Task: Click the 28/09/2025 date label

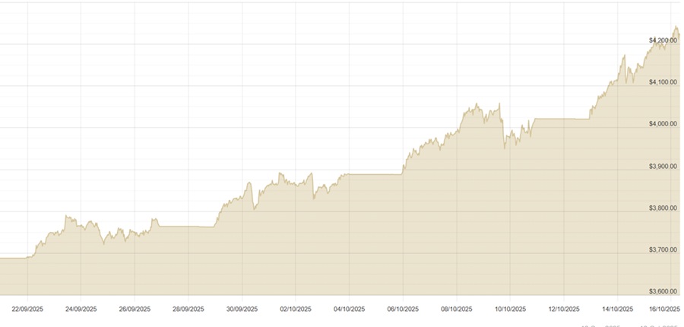Action: click(x=188, y=309)
